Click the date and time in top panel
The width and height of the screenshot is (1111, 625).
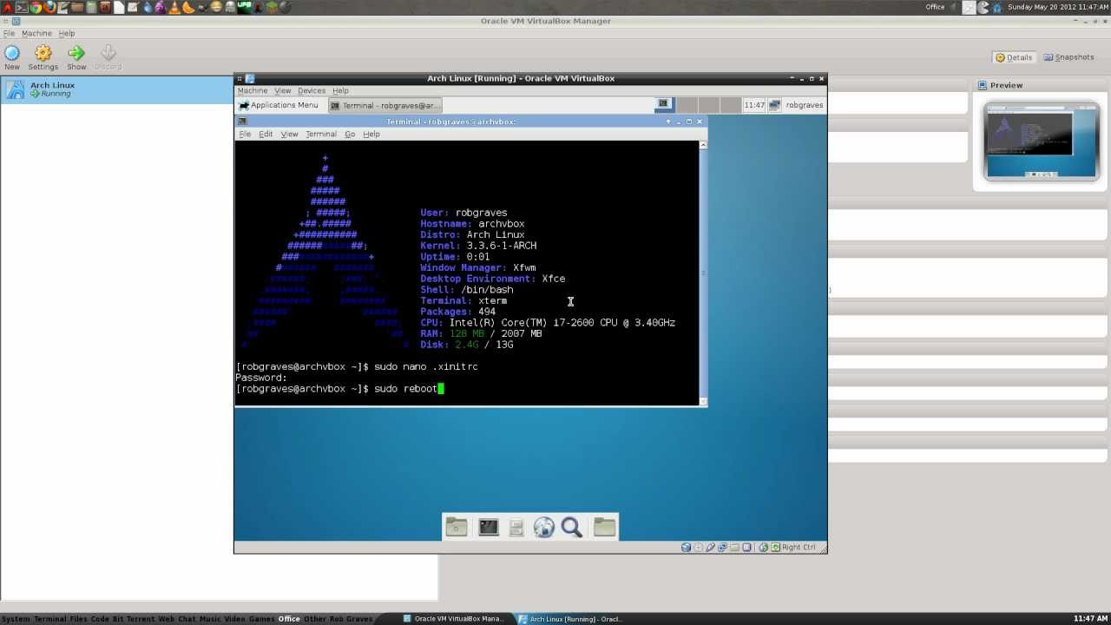(x=1057, y=7)
